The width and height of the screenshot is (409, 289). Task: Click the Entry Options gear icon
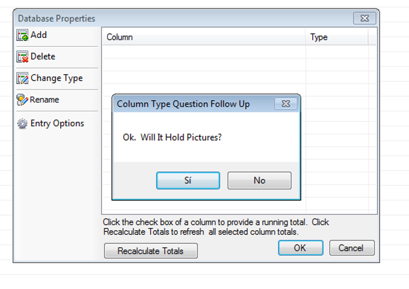[22, 124]
